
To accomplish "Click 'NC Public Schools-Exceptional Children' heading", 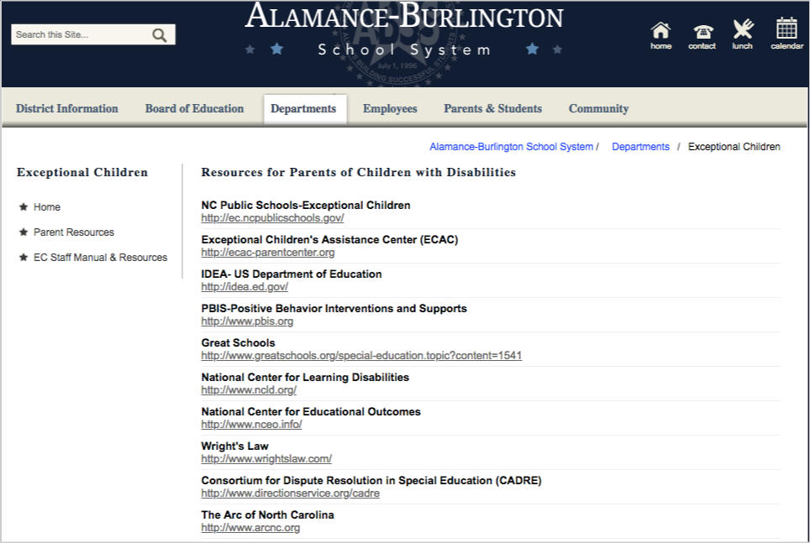I will tap(306, 205).
